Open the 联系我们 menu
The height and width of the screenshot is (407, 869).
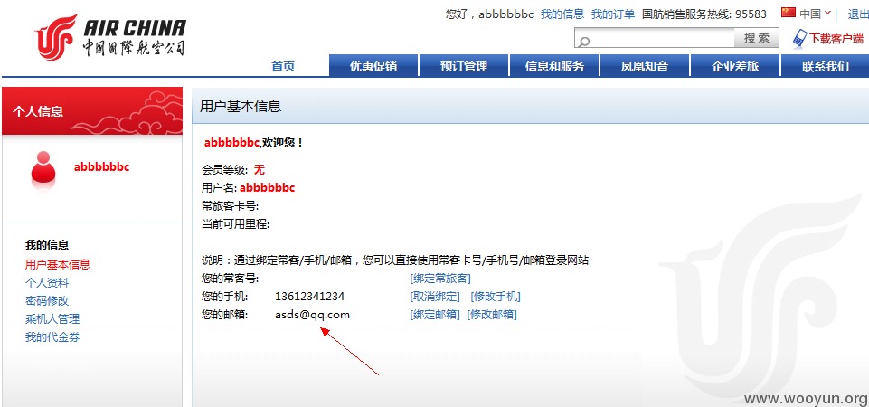825,66
